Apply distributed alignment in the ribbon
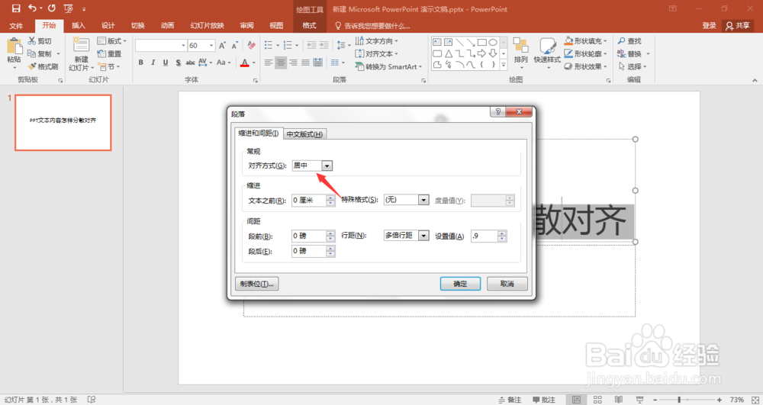Screen dimensions: 763x405 pos(317,63)
